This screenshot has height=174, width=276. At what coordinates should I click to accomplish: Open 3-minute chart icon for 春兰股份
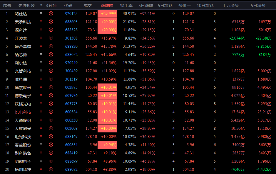coord(51,145)
